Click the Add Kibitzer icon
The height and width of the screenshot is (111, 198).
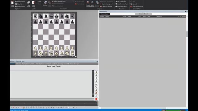click(92, 4)
